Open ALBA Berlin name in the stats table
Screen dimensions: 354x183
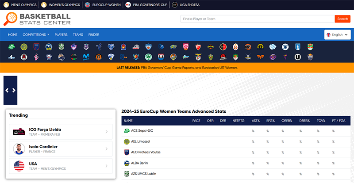139,163
